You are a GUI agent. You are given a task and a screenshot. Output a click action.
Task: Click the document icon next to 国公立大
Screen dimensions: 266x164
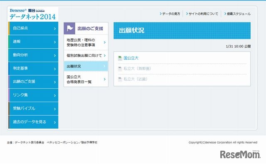[120, 58]
